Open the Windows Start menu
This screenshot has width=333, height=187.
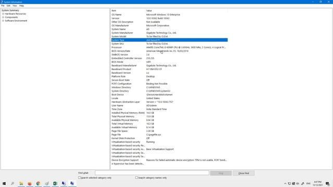(x=4, y=183)
